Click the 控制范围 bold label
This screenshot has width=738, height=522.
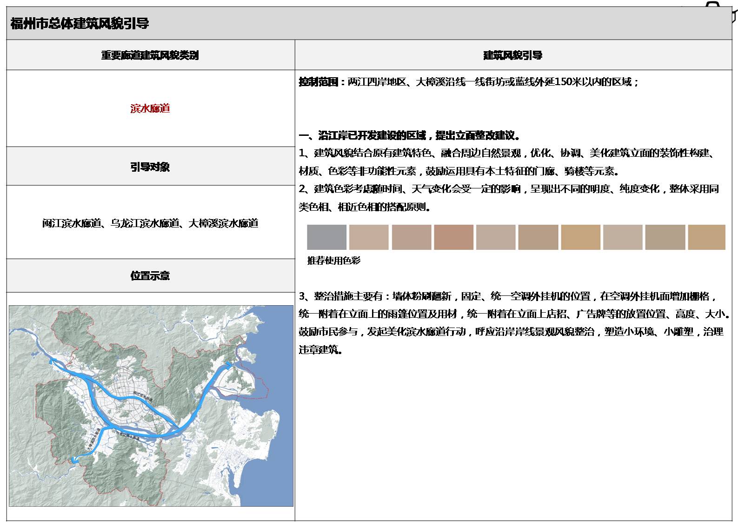coord(319,82)
